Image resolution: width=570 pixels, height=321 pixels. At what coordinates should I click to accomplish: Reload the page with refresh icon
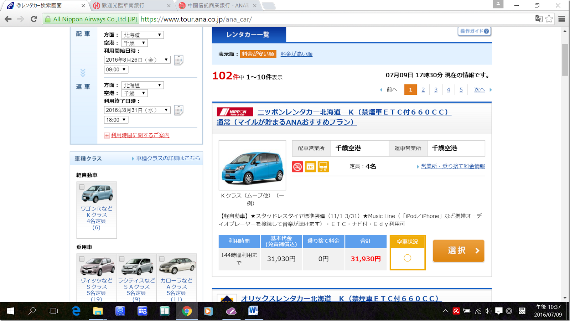pos(34,19)
